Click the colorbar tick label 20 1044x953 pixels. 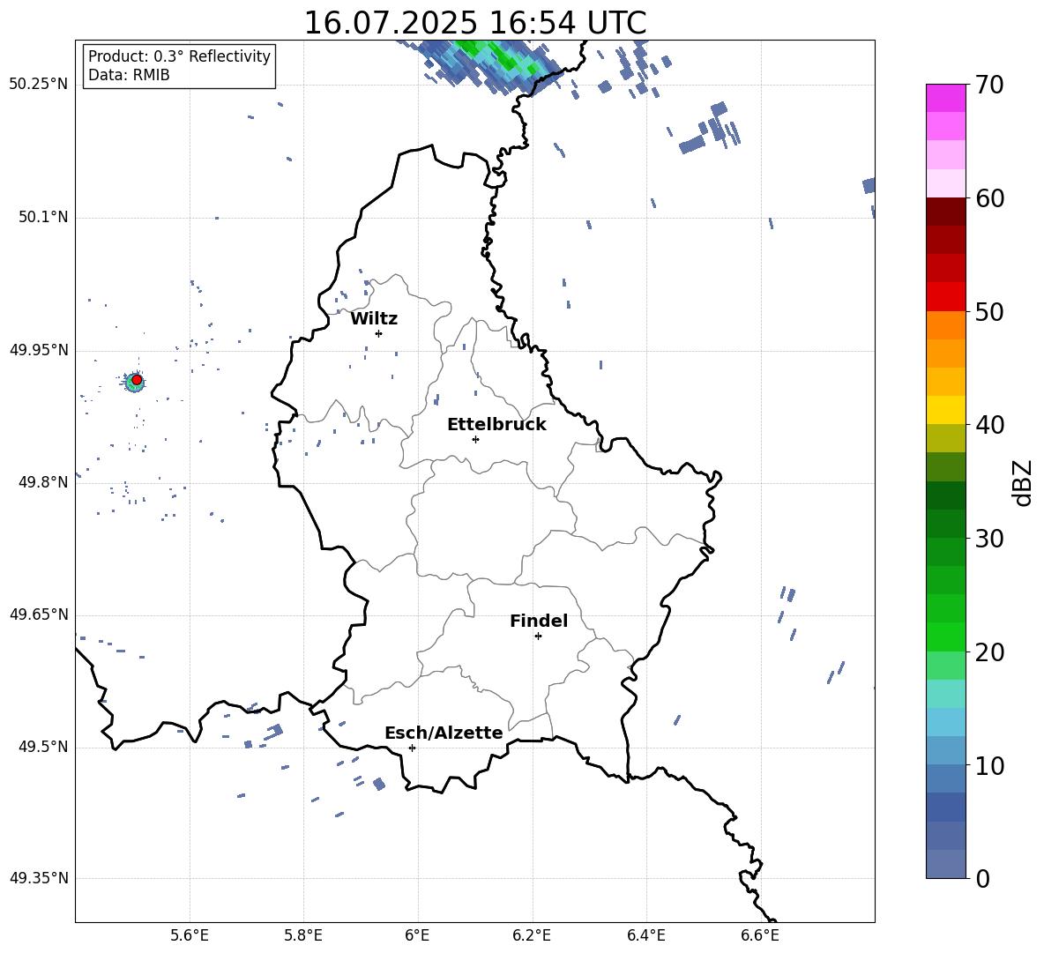click(990, 651)
